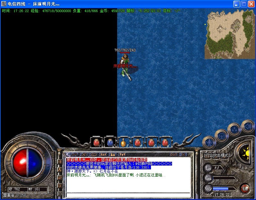Click the 行会攻击模式 attack mode label
The height and width of the screenshot is (200, 256).
click(x=217, y=155)
